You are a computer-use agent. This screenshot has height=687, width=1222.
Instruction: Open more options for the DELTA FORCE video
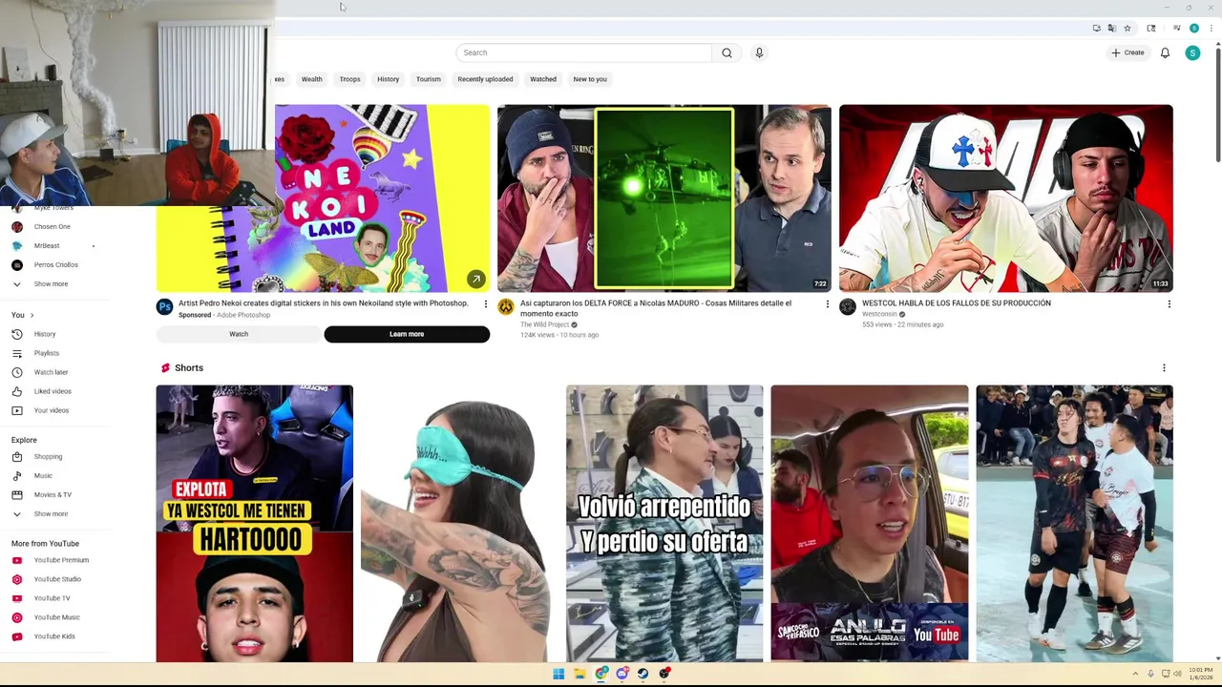(x=828, y=303)
